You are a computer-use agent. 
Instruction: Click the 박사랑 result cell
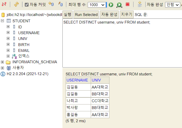pos(78,108)
